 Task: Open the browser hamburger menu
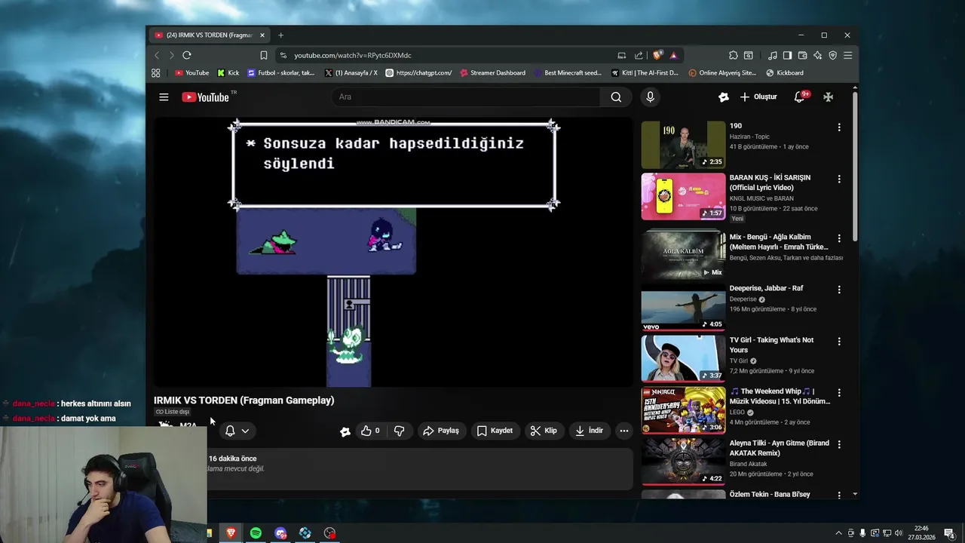(x=847, y=55)
